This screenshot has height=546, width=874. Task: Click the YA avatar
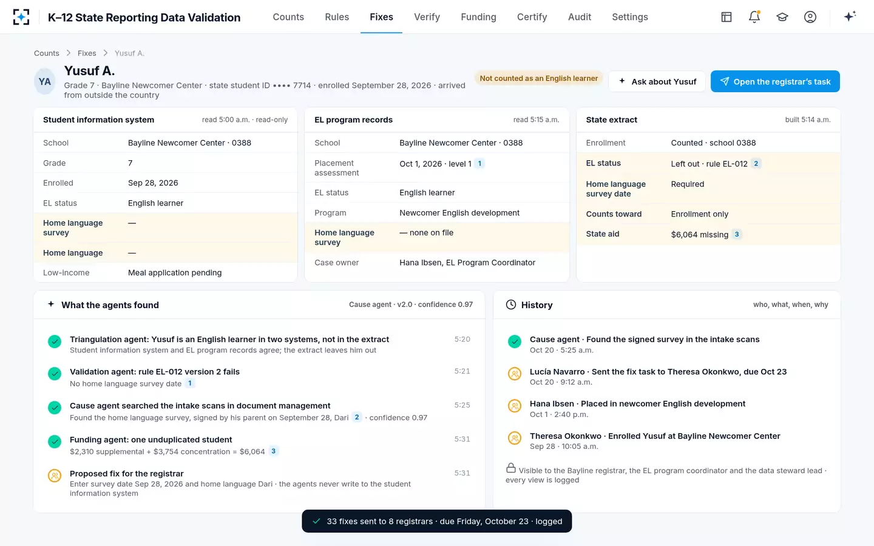[x=45, y=82]
